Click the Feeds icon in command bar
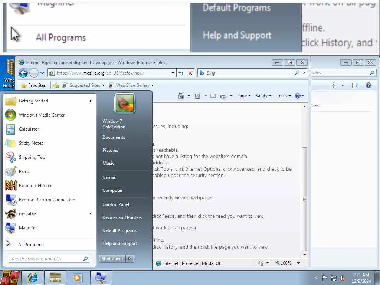This screenshot has width=380, height=285. [197, 96]
